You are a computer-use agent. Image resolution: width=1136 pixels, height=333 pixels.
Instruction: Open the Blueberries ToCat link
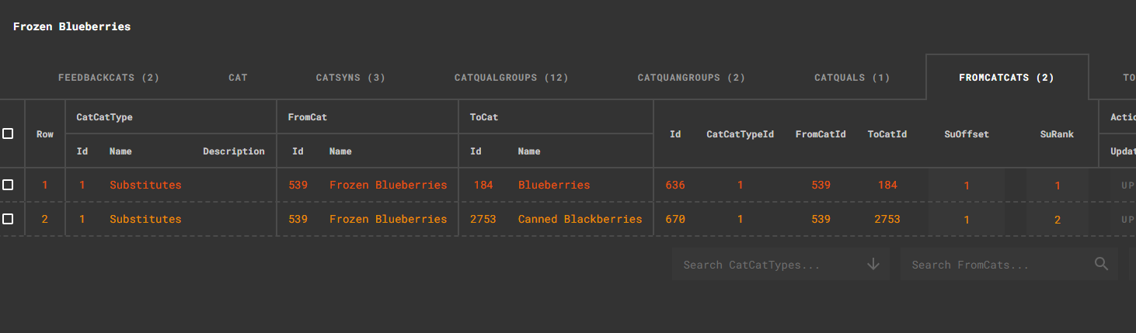point(554,186)
